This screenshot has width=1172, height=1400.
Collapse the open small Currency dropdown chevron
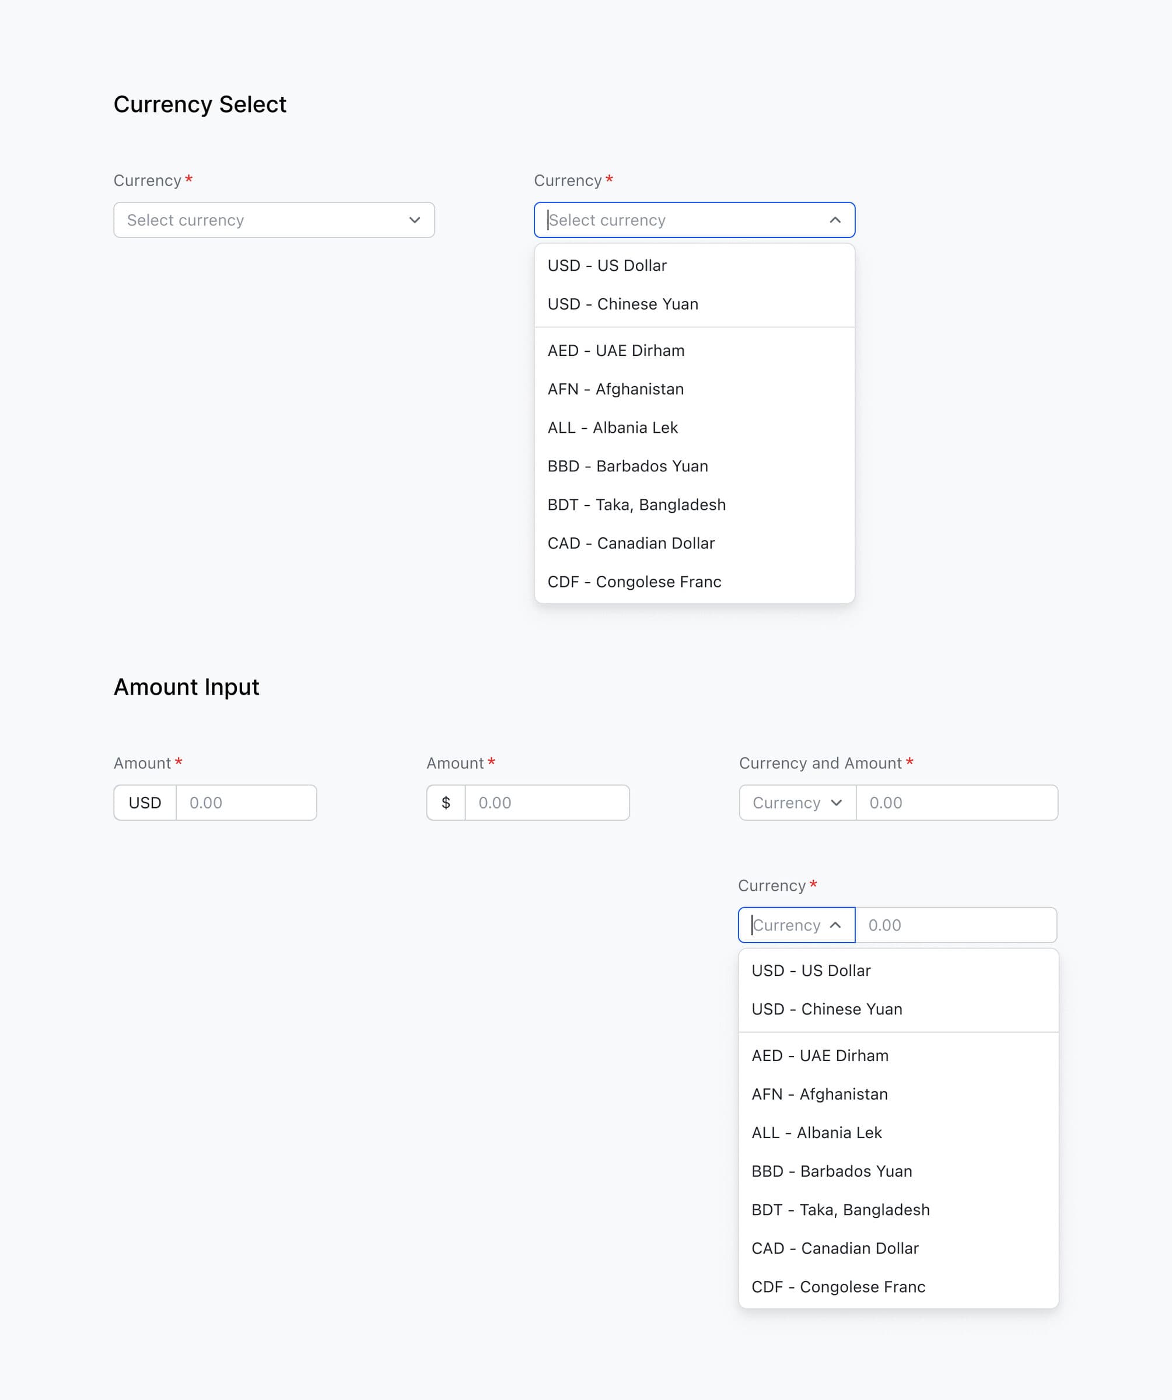click(835, 925)
